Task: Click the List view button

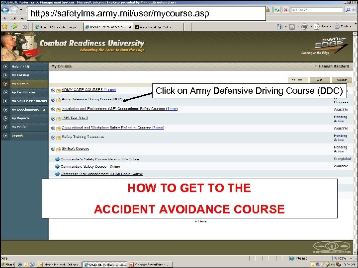Action: pos(320,80)
